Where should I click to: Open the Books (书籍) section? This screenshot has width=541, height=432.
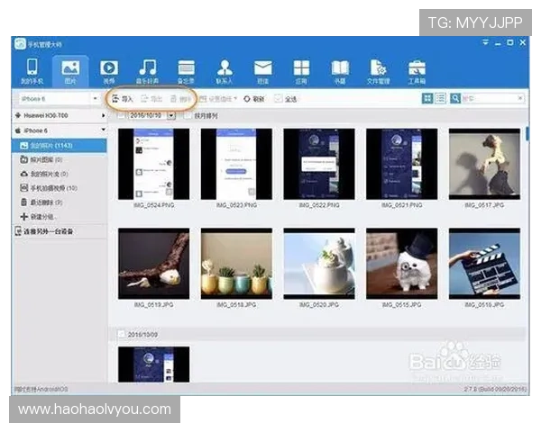tap(340, 70)
